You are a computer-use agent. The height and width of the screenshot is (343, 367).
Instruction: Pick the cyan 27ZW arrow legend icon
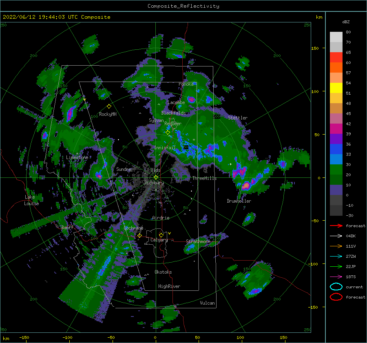[336, 257]
